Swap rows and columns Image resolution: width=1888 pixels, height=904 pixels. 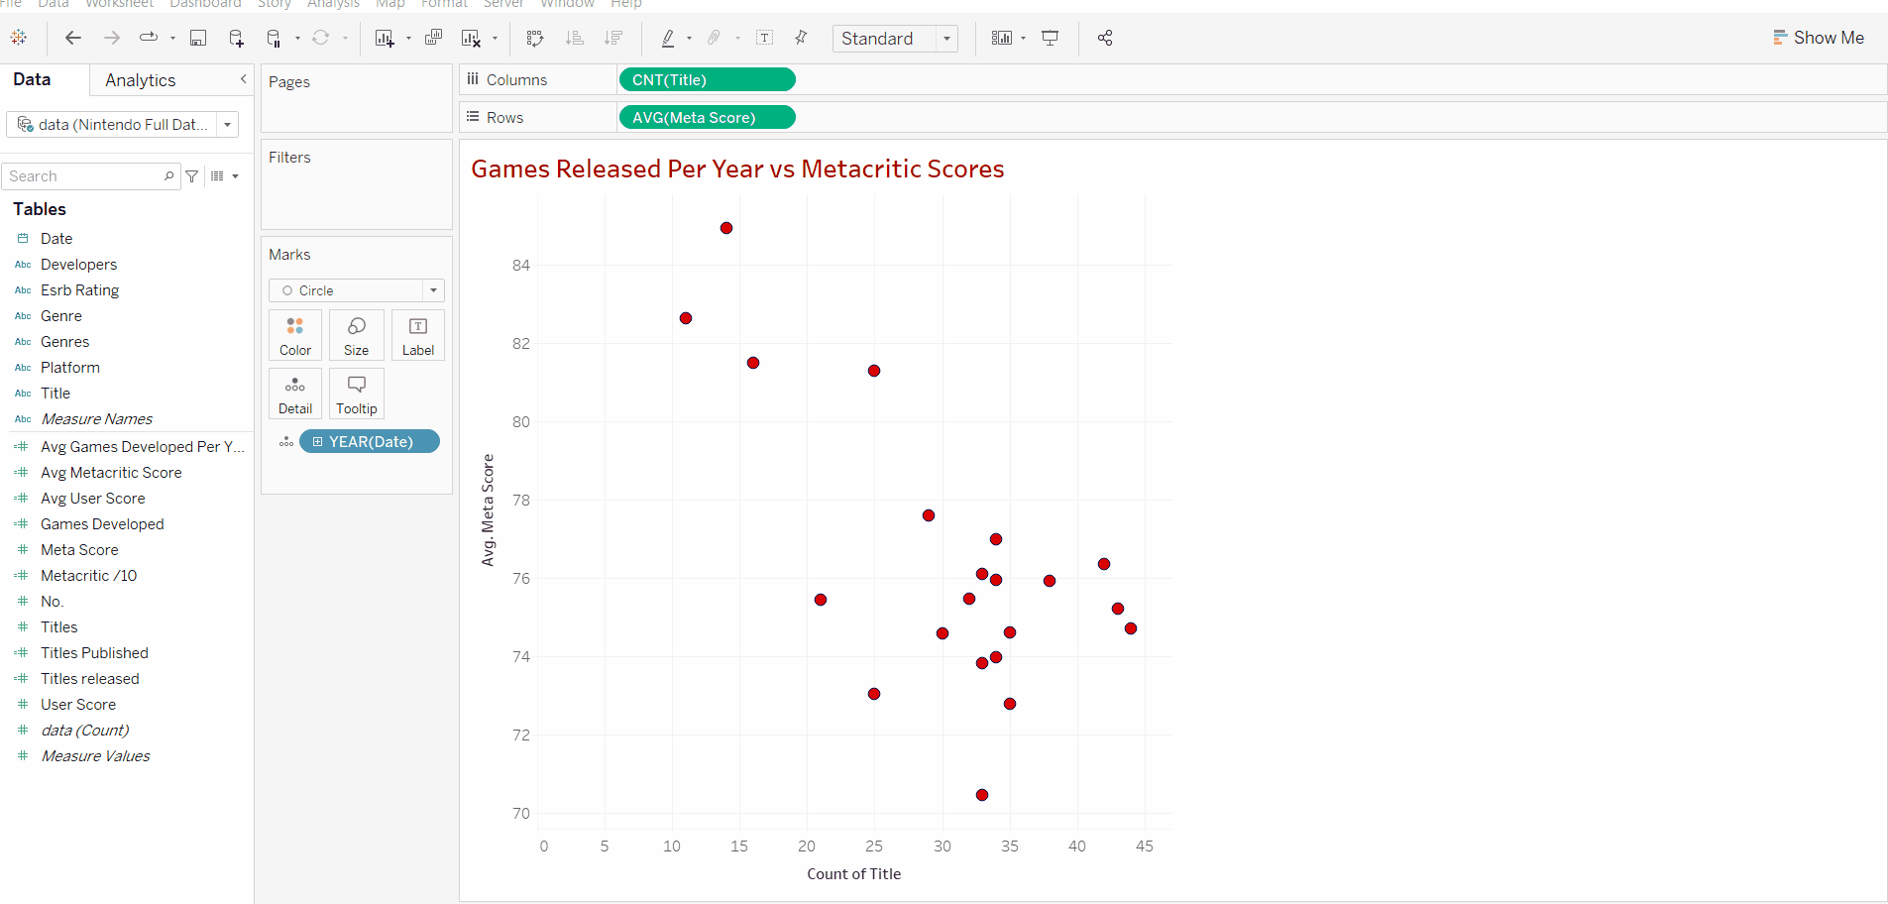click(x=535, y=38)
